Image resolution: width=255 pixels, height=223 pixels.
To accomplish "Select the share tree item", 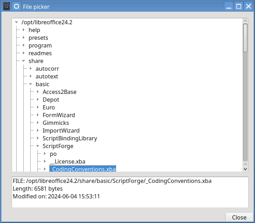I will [36, 61].
